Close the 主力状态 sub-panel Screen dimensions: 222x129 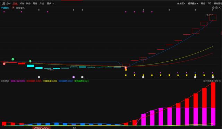[220, 81]
